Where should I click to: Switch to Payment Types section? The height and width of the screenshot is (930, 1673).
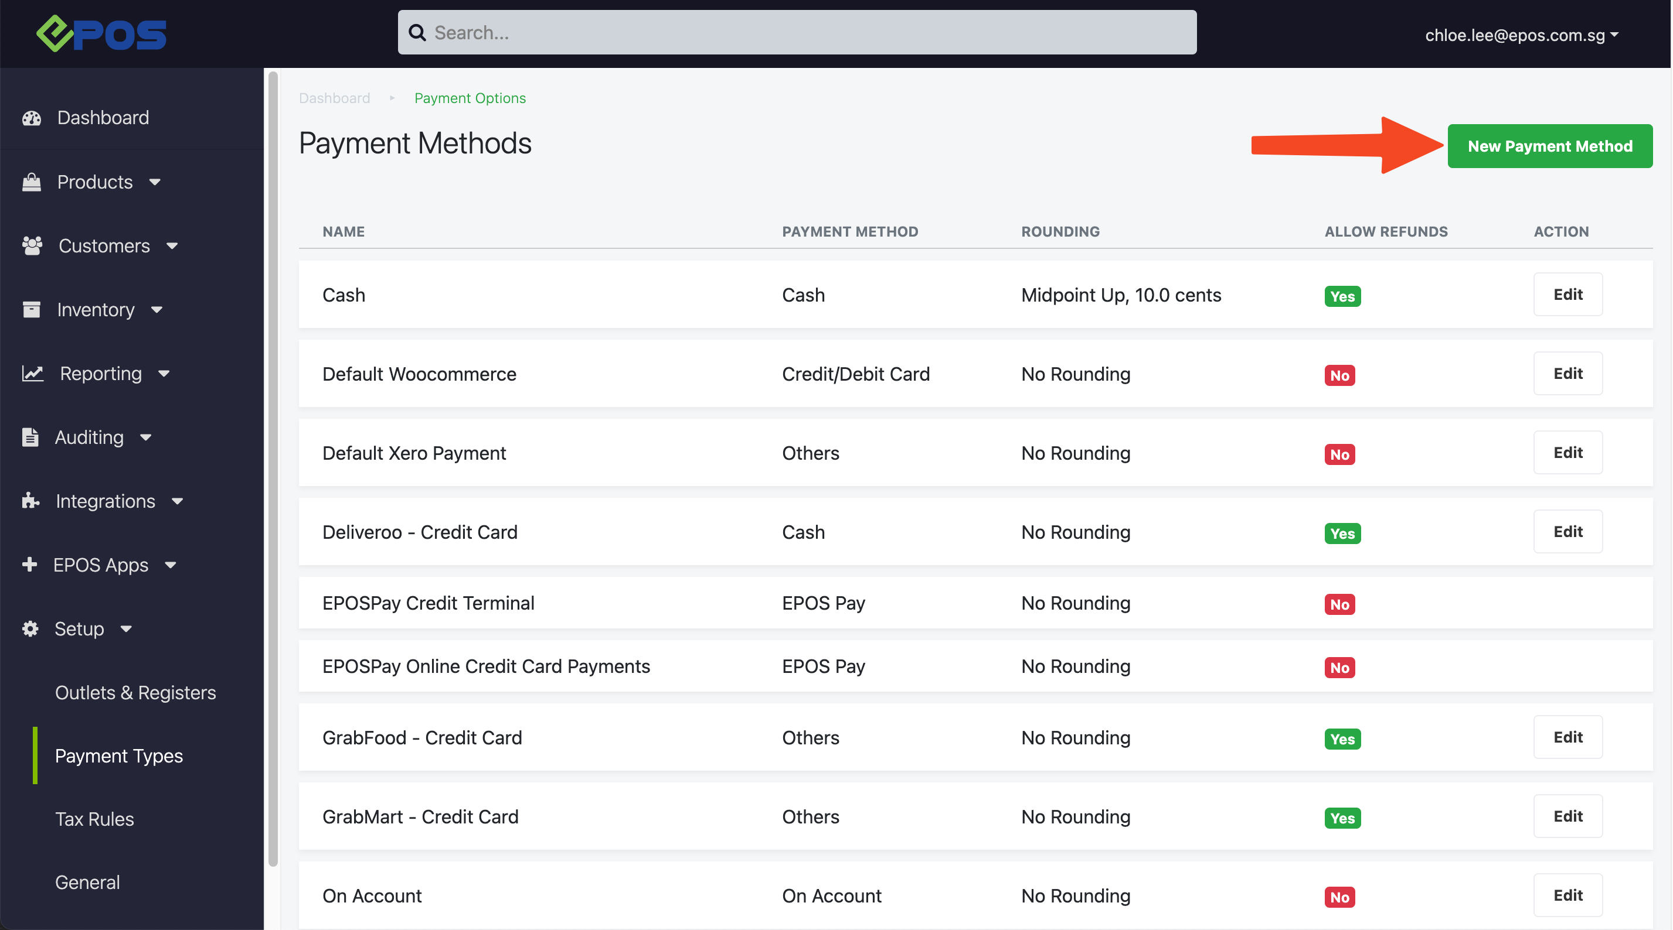(119, 755)
